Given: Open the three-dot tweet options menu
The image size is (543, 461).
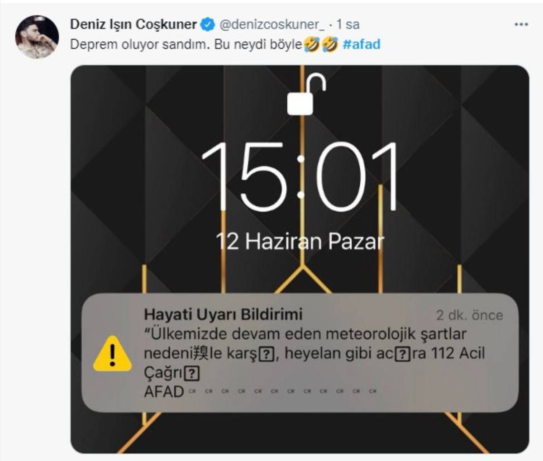Looking at the screenshot, I should click(x=521, y=24).
